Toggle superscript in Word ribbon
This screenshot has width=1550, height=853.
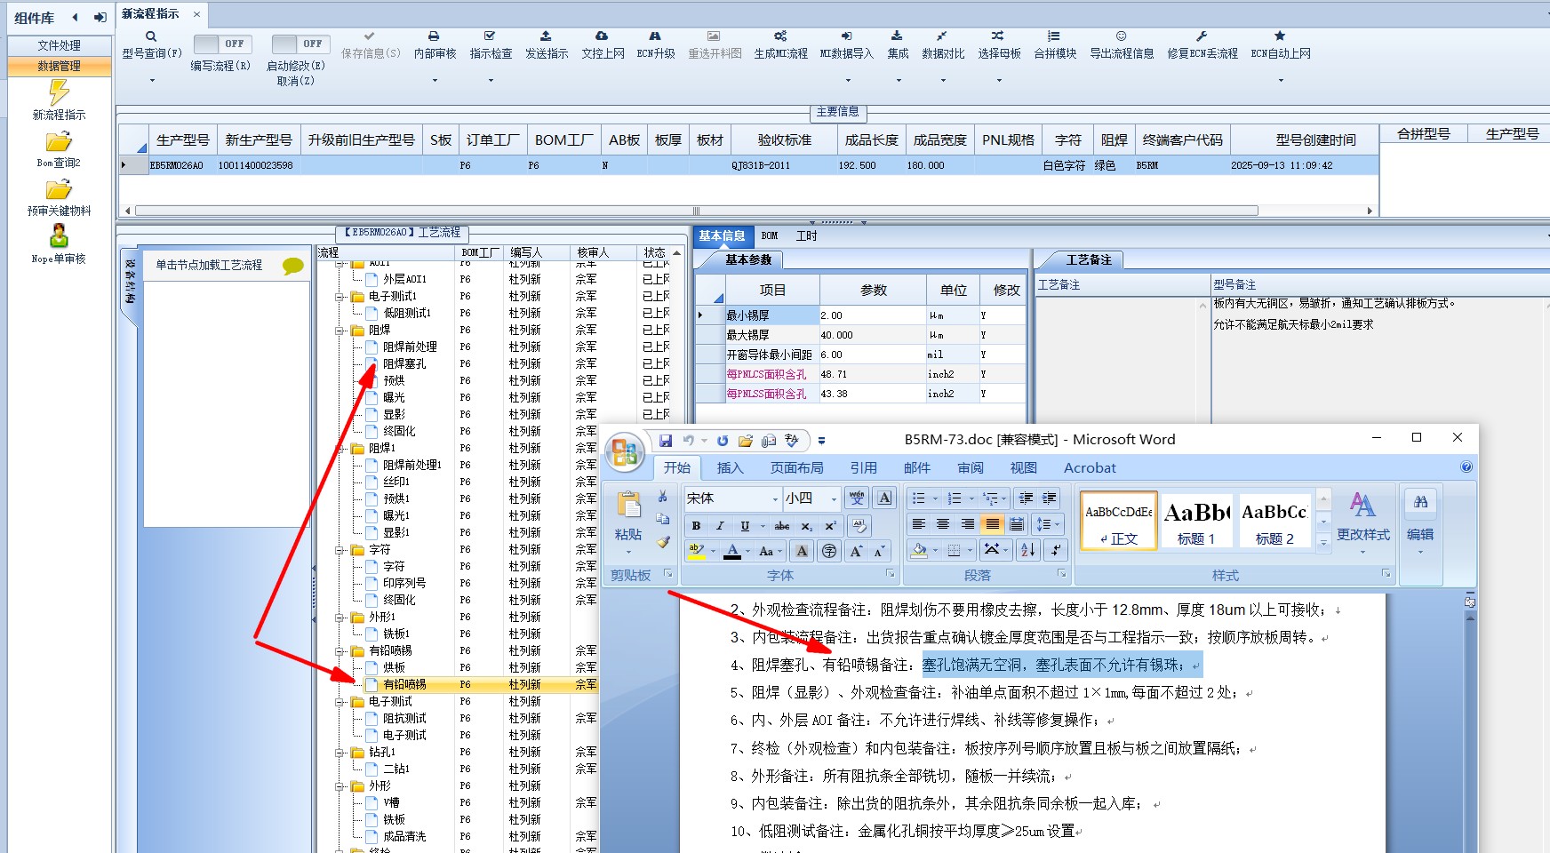[830, 525]
